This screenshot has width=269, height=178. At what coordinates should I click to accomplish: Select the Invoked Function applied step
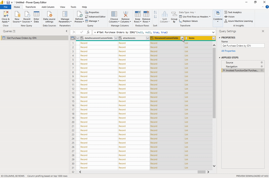243,71
